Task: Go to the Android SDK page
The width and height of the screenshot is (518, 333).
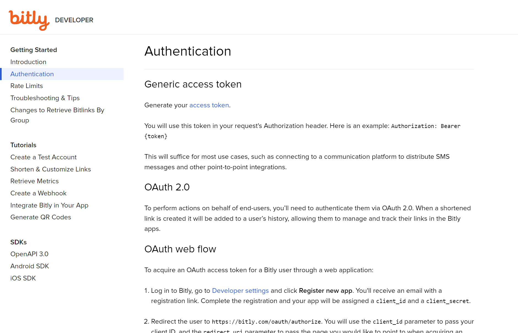Action: (x=30, y=266)
